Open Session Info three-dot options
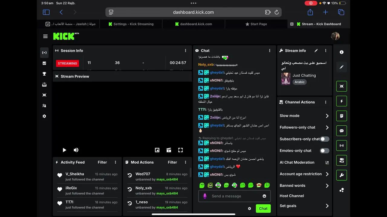 click(186, 51)
